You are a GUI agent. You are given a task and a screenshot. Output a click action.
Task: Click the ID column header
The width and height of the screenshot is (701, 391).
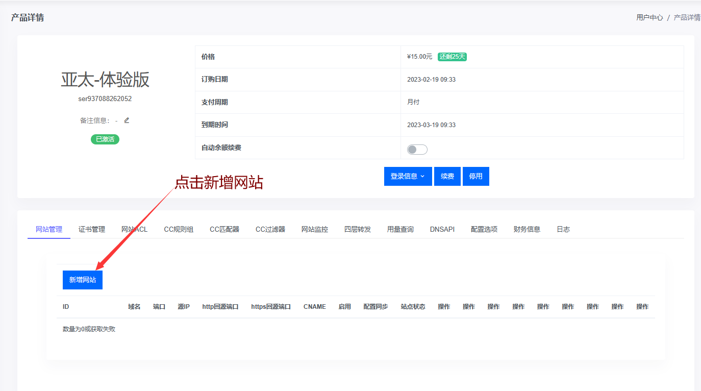click(x=66, y=307)
